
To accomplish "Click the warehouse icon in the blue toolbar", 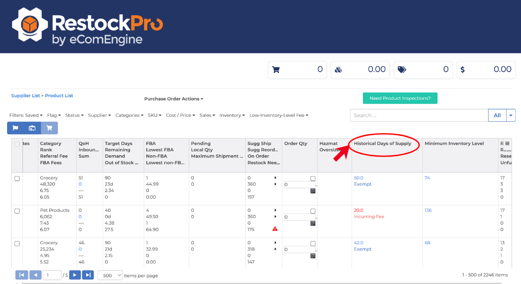I will pyautogui.click(x=32, y=128).
